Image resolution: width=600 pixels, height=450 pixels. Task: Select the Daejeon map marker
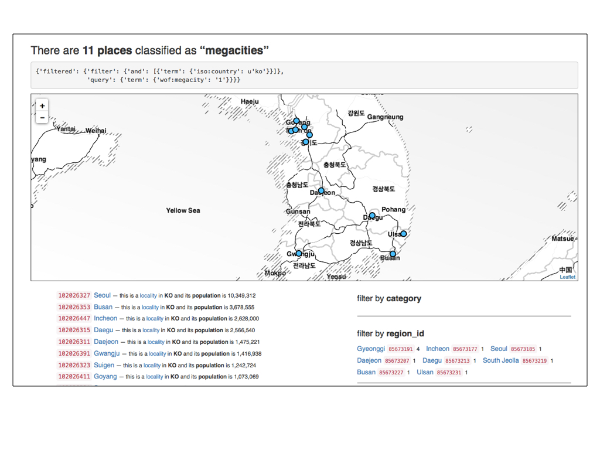coord(321,190)
